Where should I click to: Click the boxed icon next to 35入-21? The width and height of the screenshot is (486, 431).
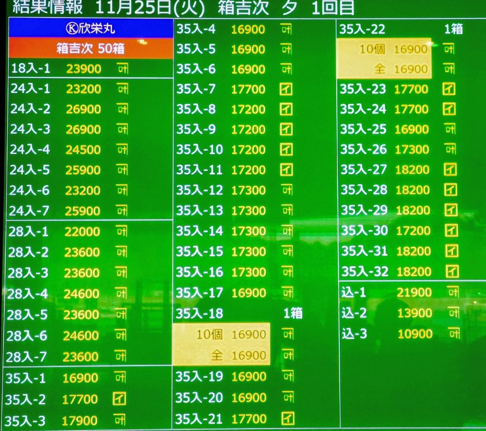(287, 419)
